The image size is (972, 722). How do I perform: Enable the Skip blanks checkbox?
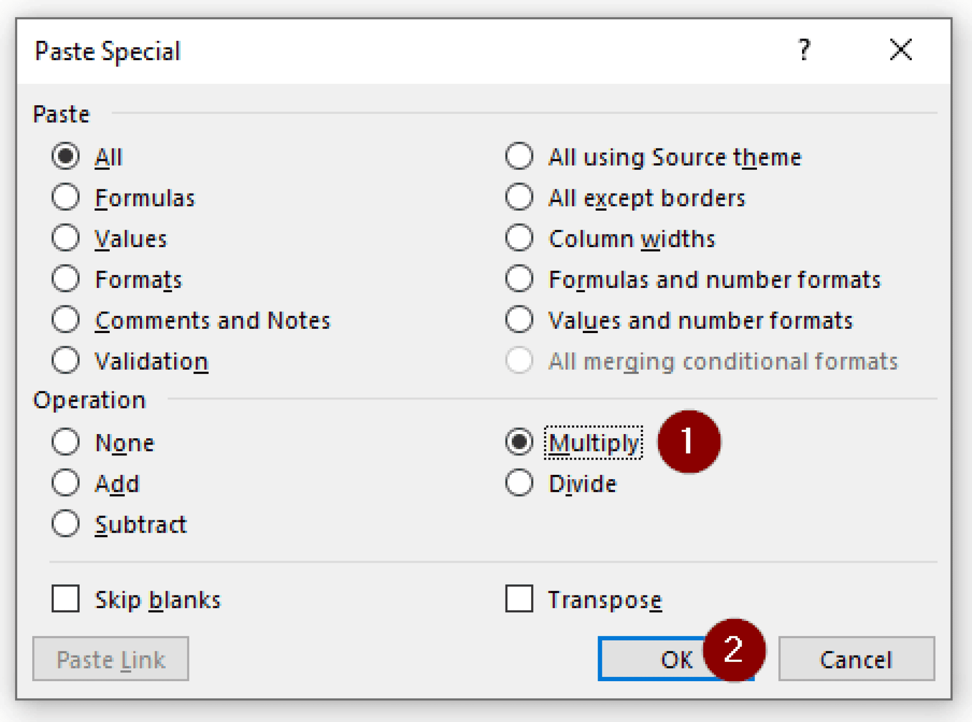click(66, 599)
